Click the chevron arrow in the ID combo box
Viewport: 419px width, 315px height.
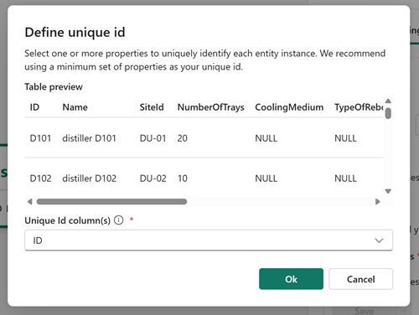379,240
